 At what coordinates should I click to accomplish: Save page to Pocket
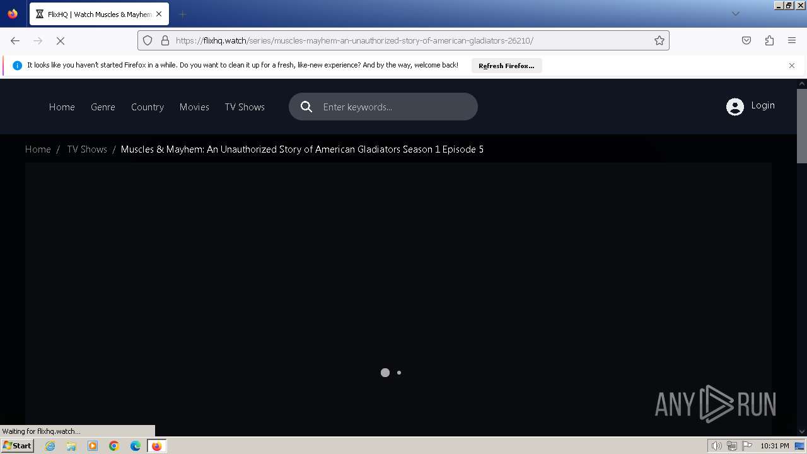(x=746, y=40)
